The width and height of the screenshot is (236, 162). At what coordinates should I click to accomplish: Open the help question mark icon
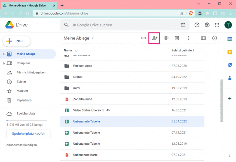click(x=197, y=25)
